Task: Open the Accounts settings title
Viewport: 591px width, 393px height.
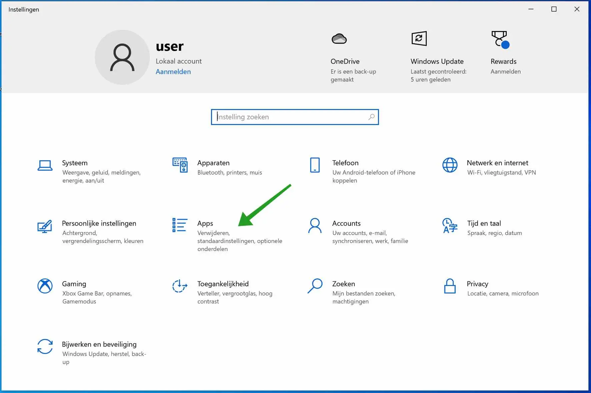Action: (346, 223)
